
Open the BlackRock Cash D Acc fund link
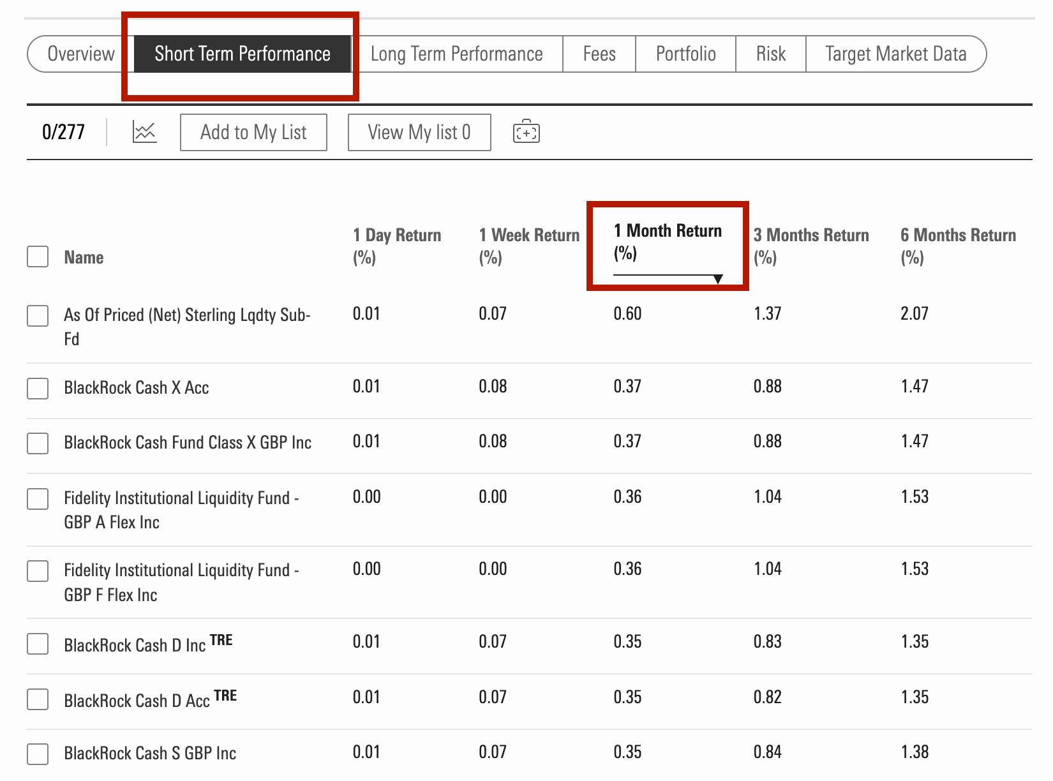(x=137, y=701)
